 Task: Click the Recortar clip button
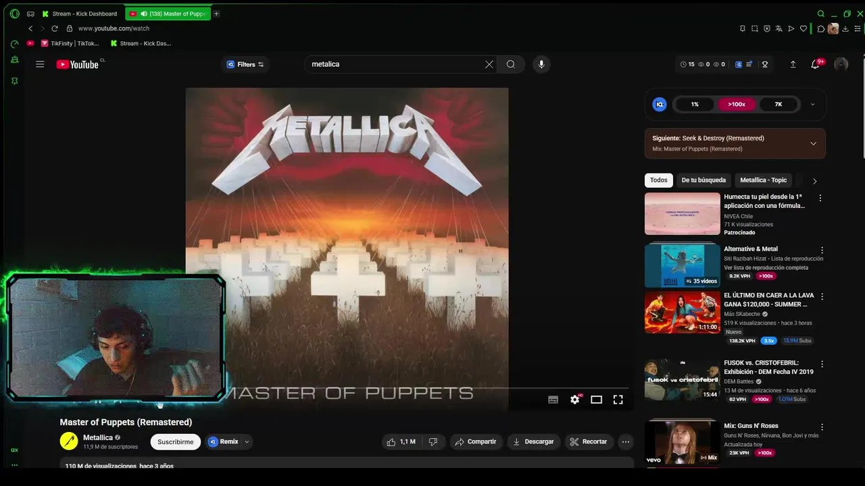pos(589,441)
